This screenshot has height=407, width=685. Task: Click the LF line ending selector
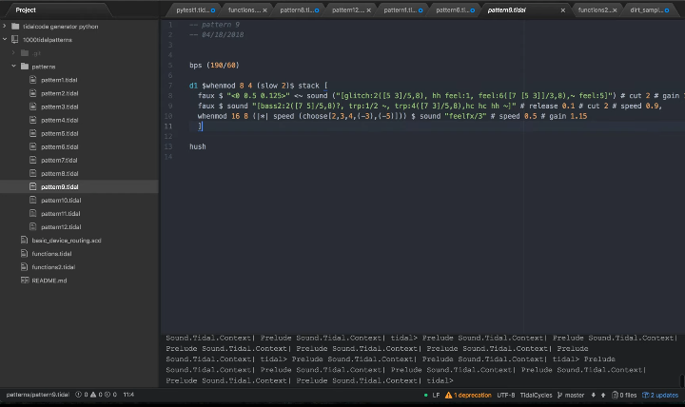click(x=436, y=395)
